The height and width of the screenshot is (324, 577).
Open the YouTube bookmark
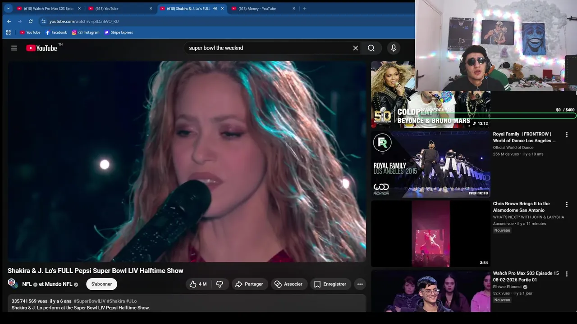pyautogui.click(x=30, y=32)
